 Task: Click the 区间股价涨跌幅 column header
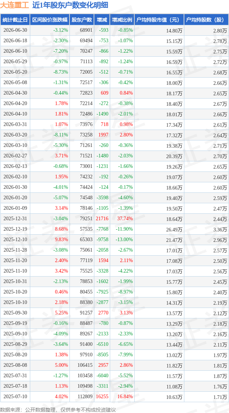50,20
